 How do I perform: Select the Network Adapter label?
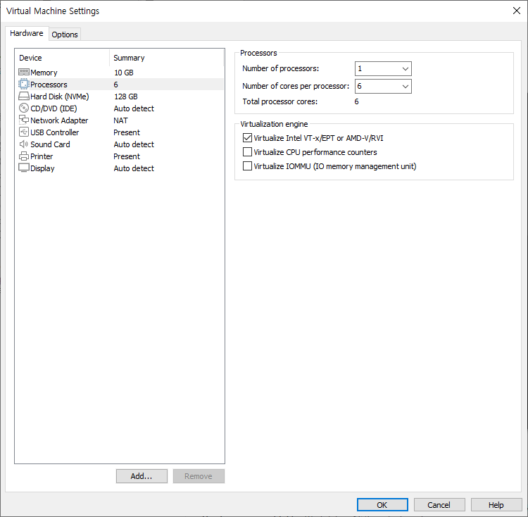point(59,120)
